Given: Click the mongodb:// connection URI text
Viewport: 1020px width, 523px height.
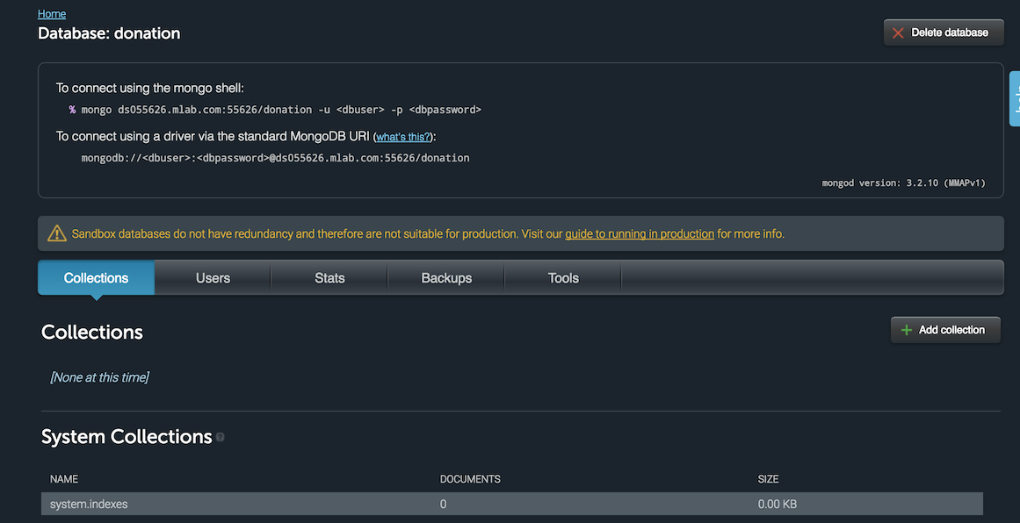Looking at the screenshot, I should [275, 158].
